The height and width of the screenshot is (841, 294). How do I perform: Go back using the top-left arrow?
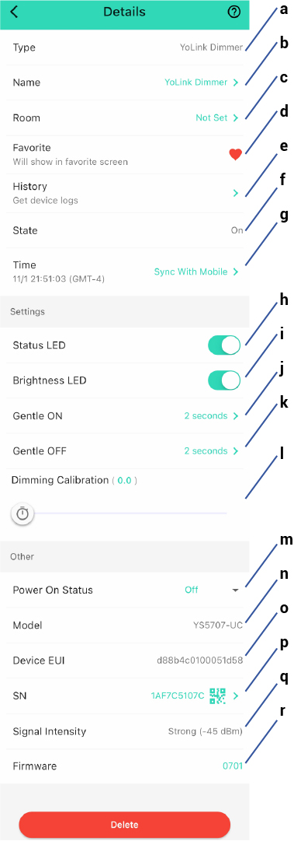[15, 12]
